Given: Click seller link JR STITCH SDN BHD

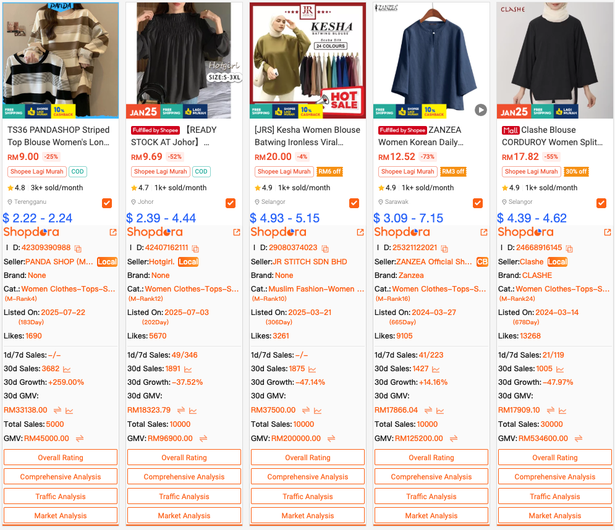Looking at the screenshot, I should 310,262.
